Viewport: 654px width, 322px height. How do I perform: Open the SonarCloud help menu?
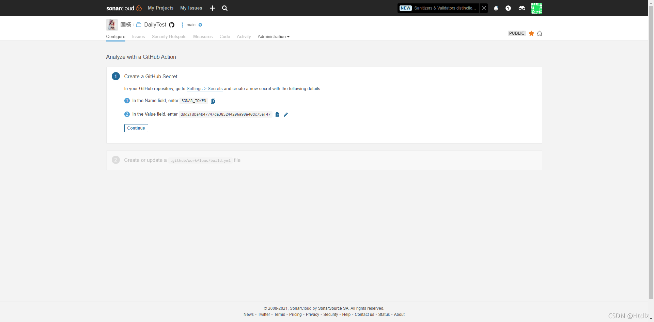pos(508,8)
